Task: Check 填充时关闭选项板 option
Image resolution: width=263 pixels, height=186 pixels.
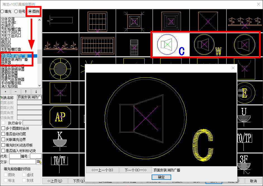Action: pos(3,145)
